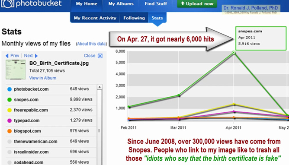
Task: Toggle the green snopes.com series dot
Action: (10, 100)
